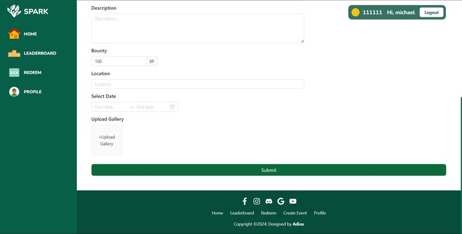The width and height of the screenshot is (462, 234).
Task: Focus the Description text area
Action: coord(198,29)
